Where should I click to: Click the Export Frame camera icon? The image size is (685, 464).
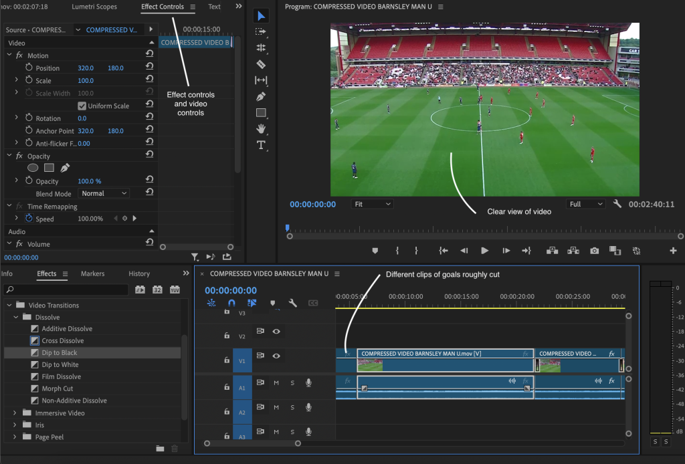pyautogui.click(x=594, y=251)
